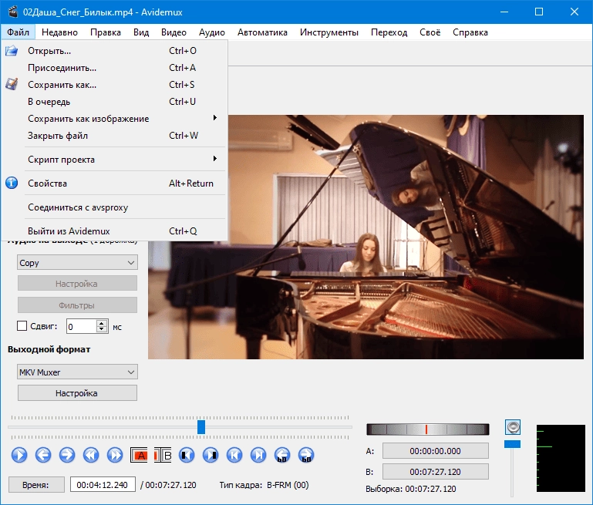This screenshot has height=505, width=593.
Task: Choose Соединиться с avsproxy entry
Action: click(x=114, y=207)
